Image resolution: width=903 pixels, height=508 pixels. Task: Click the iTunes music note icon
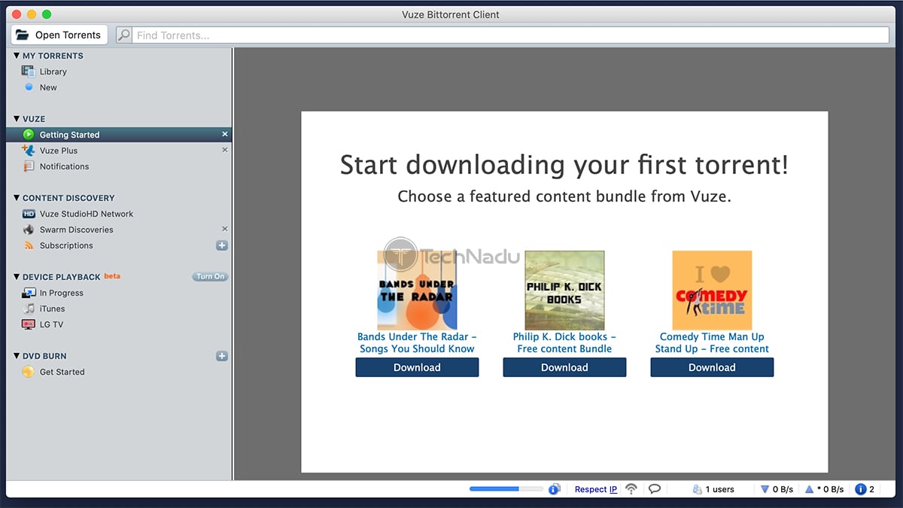click(x=29, y=309)
